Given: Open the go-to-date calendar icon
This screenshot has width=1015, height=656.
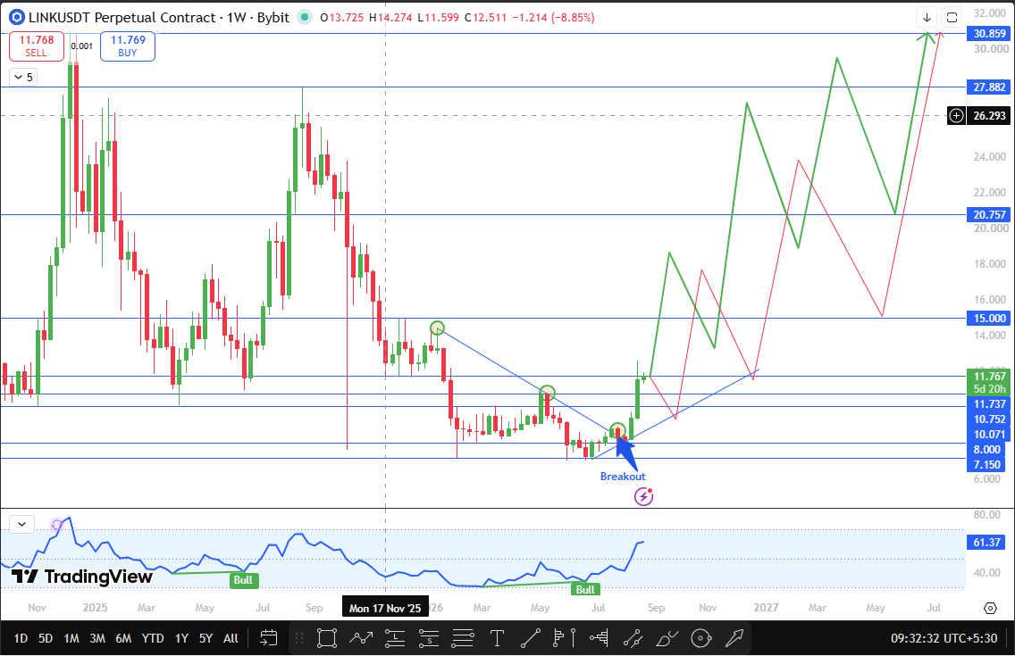Looking at the screenshot, I should pos(268,638).
